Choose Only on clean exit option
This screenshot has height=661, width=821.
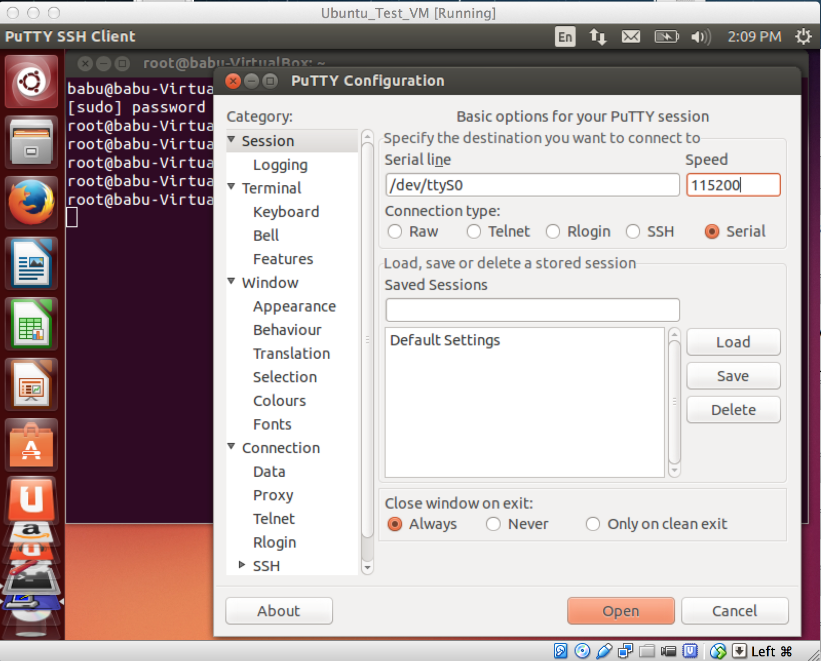tap(593, 524)
